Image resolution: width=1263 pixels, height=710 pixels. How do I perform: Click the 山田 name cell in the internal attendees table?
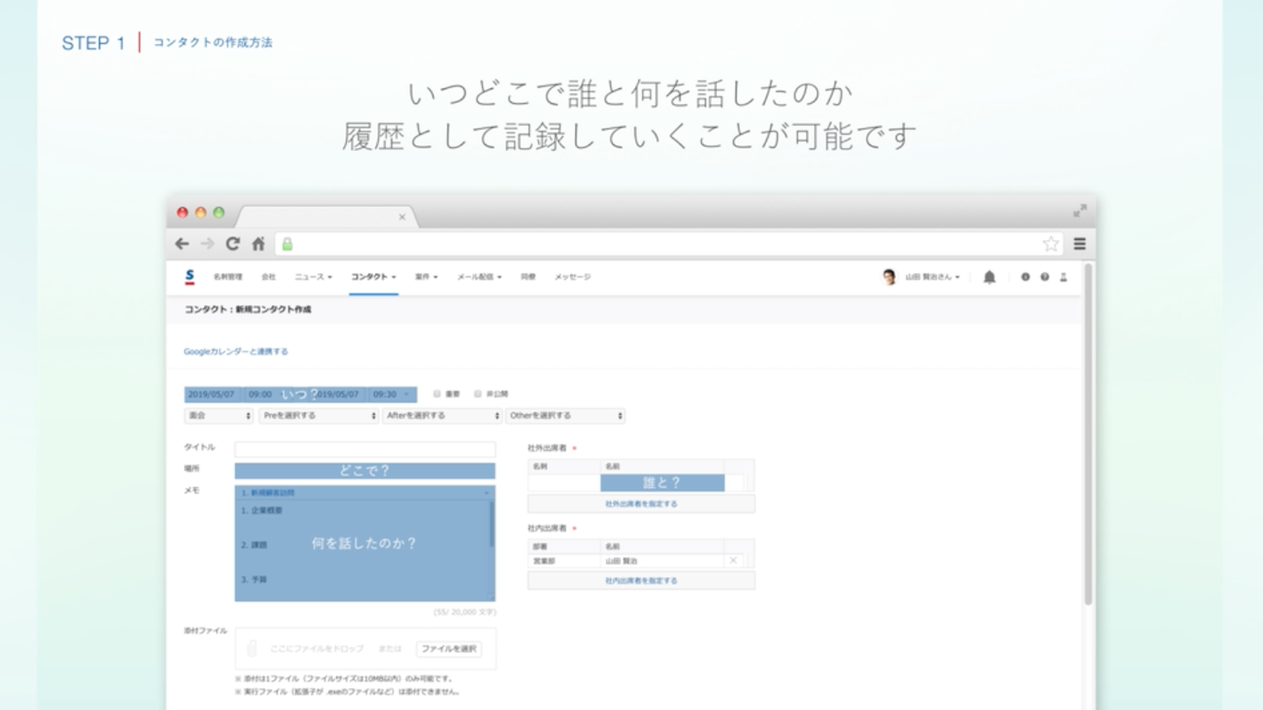(662, 561)
